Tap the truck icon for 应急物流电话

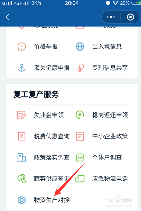tap(80, 178)
